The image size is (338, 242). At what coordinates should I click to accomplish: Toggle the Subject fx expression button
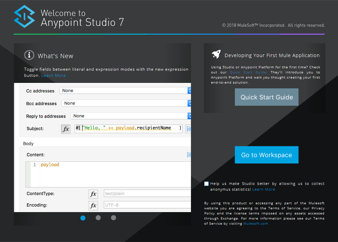click(x=66, y=129)
